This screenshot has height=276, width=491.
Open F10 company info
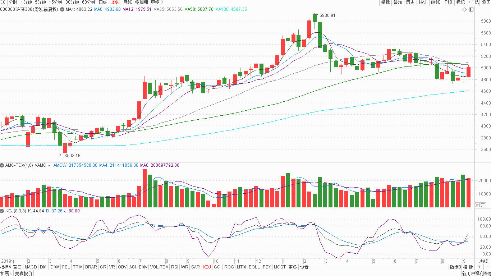(x=448, y=2)
